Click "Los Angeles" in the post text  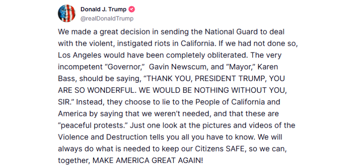[77, 55]
